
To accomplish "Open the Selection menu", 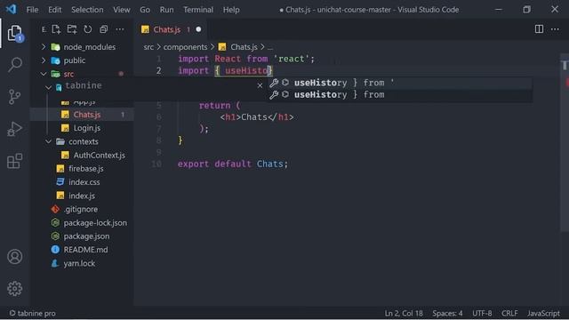I will [87, 10].
